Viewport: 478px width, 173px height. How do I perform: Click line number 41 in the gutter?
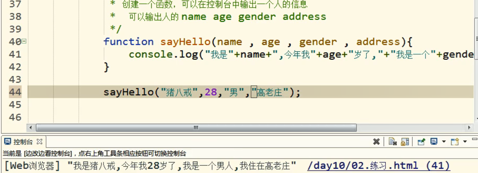point(15,54)
